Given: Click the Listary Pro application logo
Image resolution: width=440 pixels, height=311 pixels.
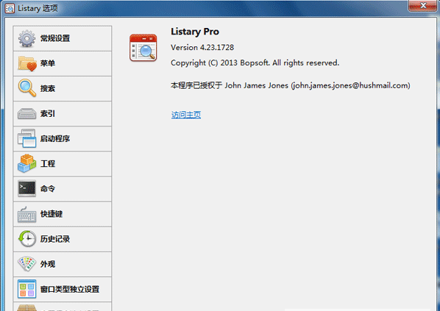Looking at the screenshot, I should [x=143, y=48].
